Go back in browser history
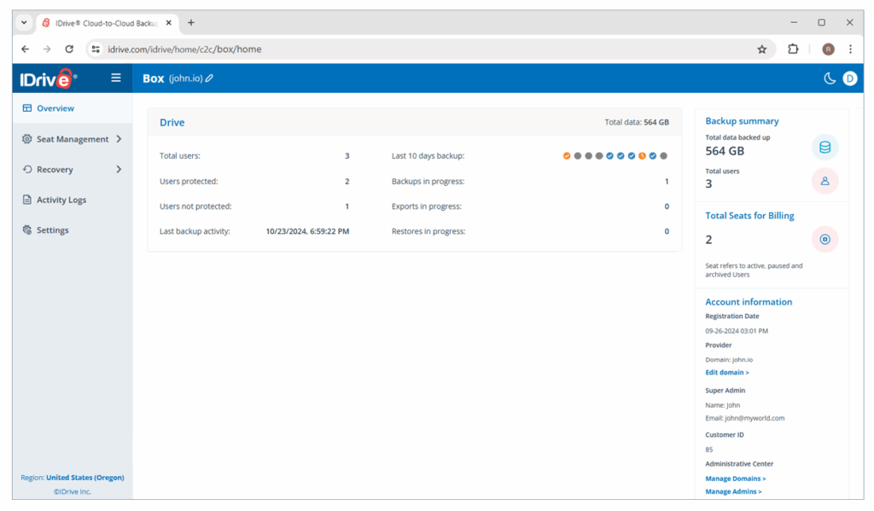 25,49
